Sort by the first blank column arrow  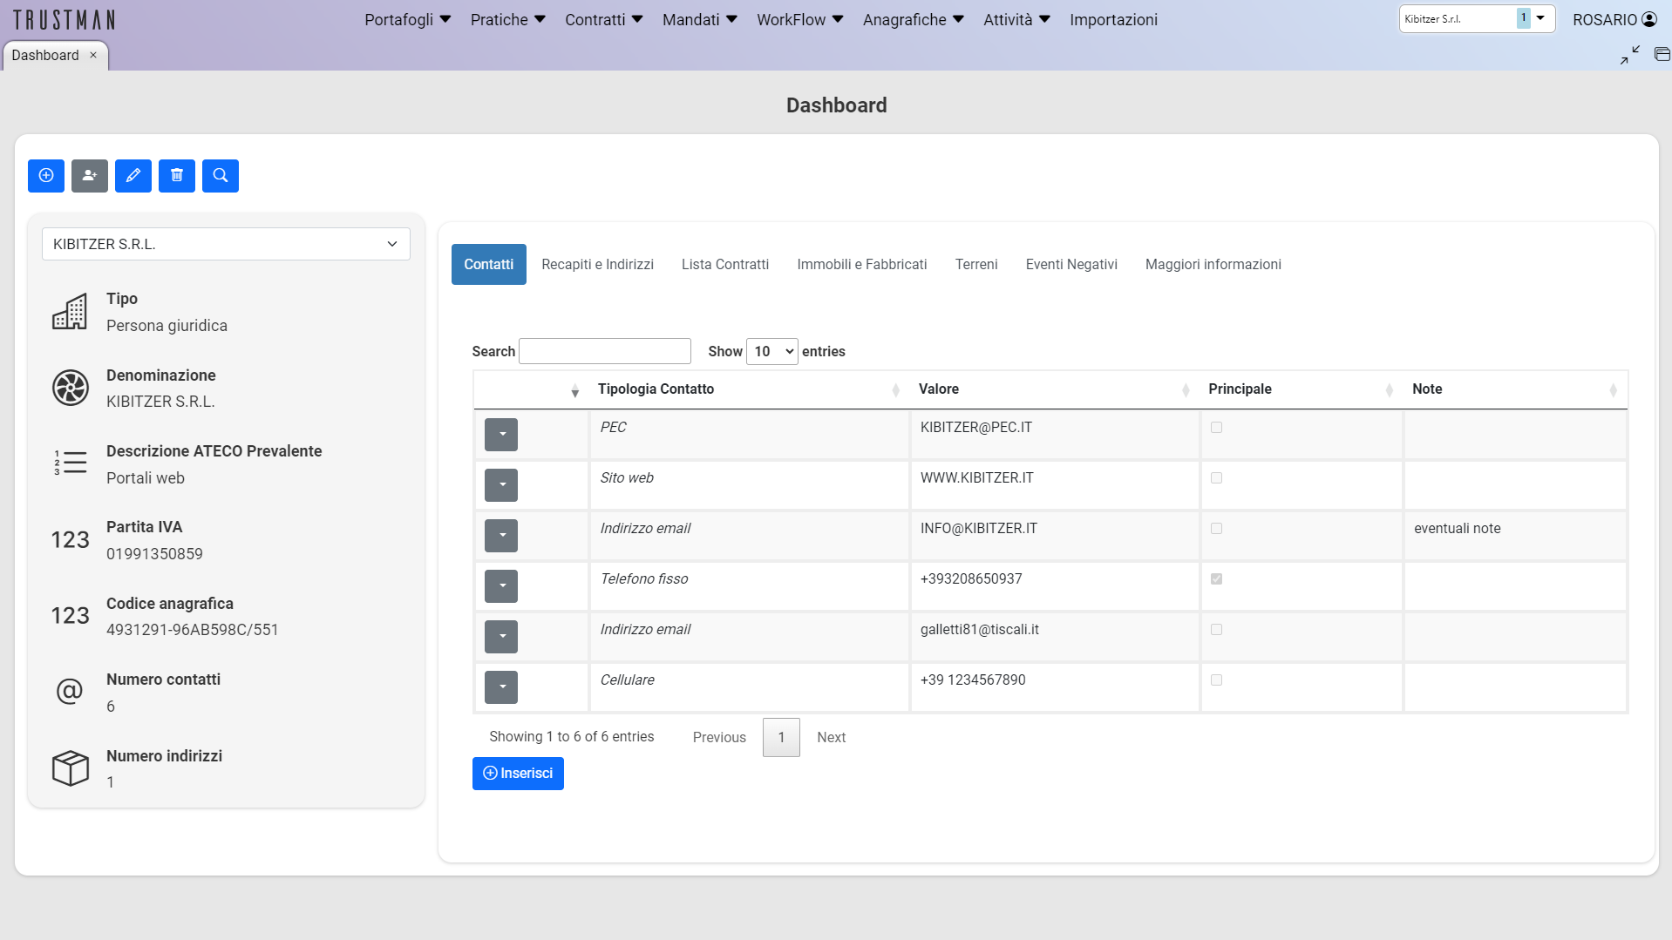[575, 391]
